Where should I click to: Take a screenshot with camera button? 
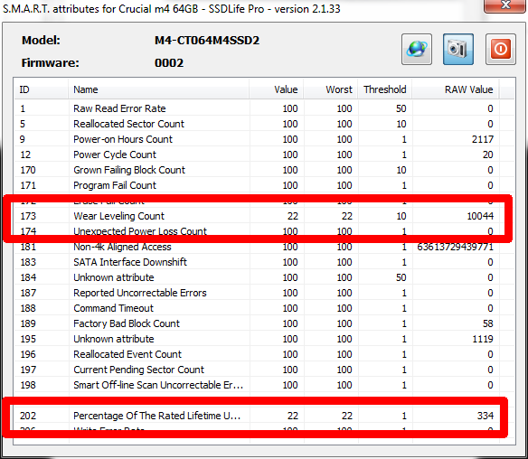point(458,49)
